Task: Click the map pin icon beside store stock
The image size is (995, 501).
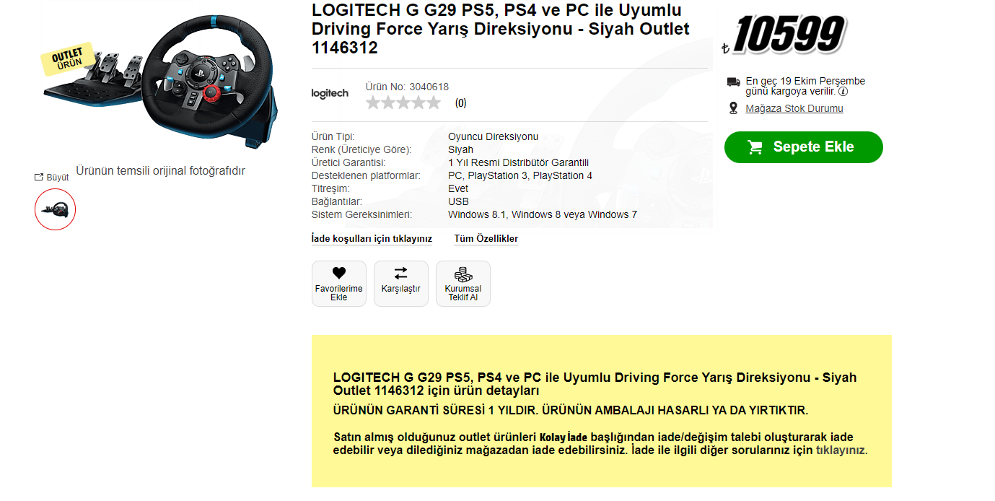Action: coord(733,108)
